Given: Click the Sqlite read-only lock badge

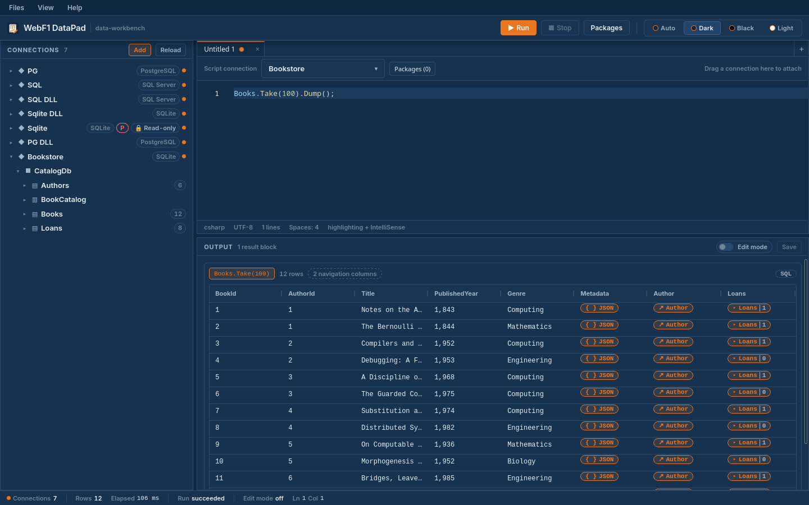Looking at the screenshot, I should [156, 128].
